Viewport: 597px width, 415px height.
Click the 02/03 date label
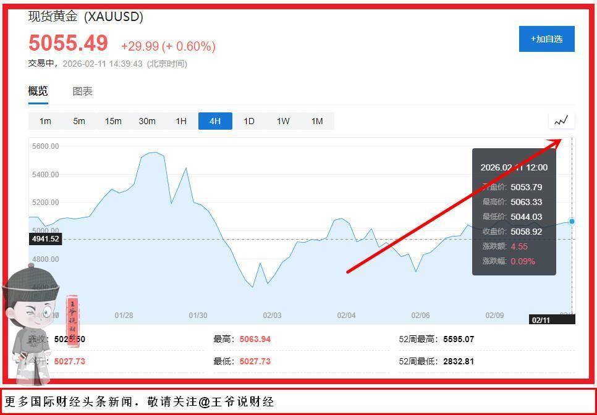pyautogui.click(x=272, y=316)
